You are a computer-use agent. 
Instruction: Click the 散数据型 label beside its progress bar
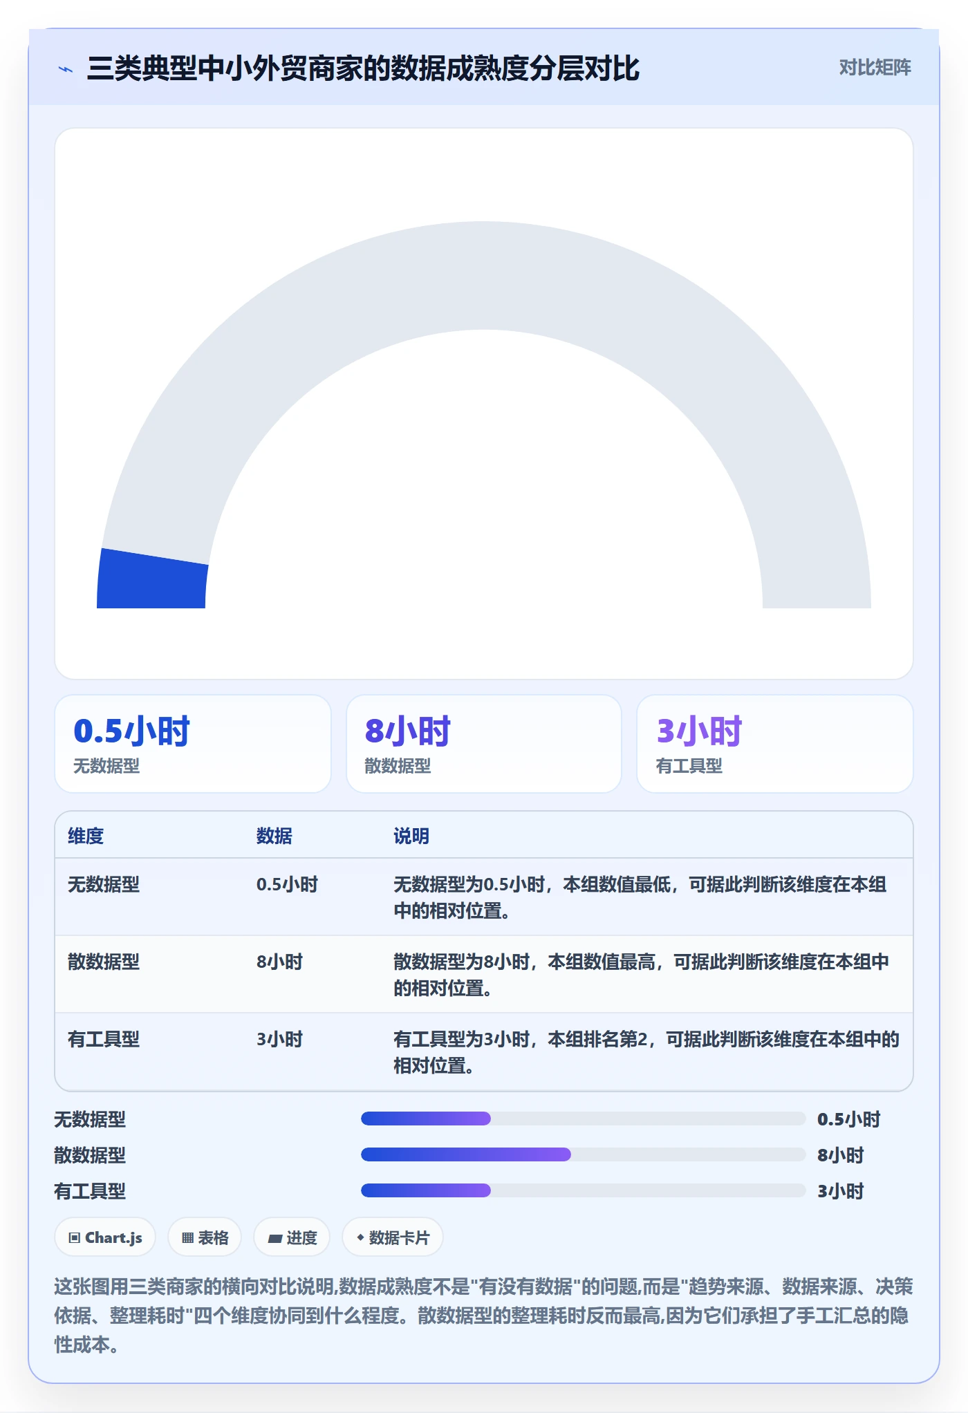click(90, 1155)
